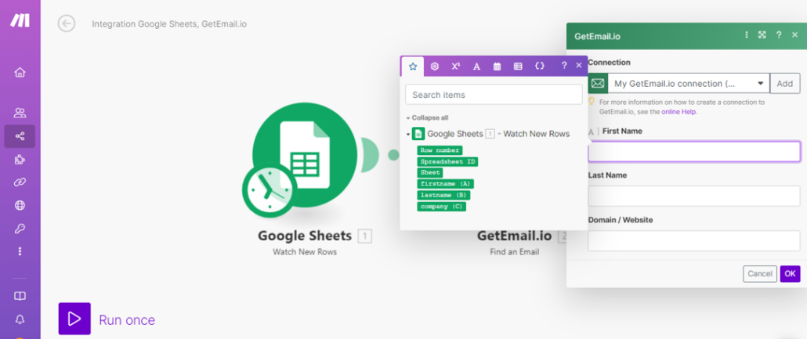Open Connections link icon in sidebar

tap(20, 182)
